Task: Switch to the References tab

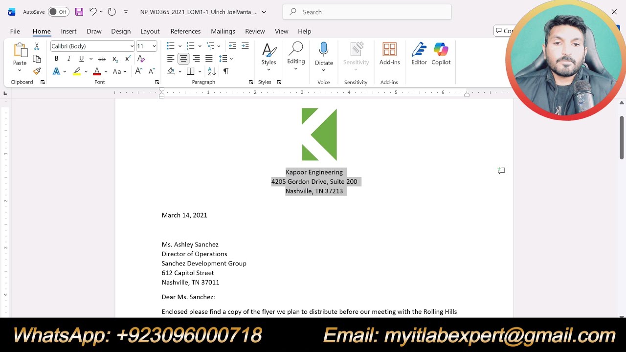Action: point(185,31)
